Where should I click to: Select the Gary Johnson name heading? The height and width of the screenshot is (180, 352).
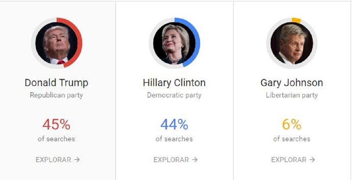pos(291,82)
